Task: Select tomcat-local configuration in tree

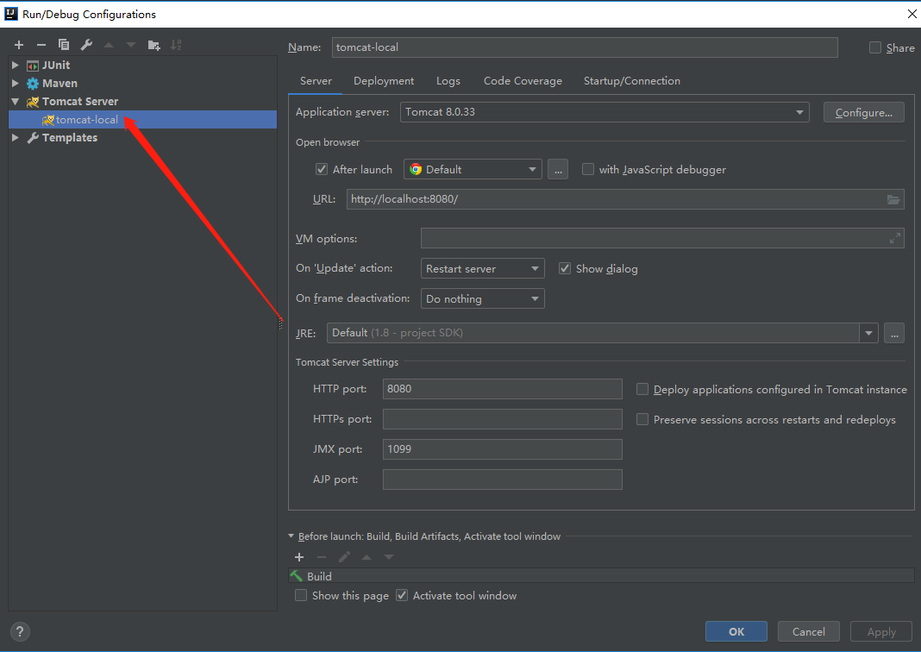Action: click(x=143, y=120)
